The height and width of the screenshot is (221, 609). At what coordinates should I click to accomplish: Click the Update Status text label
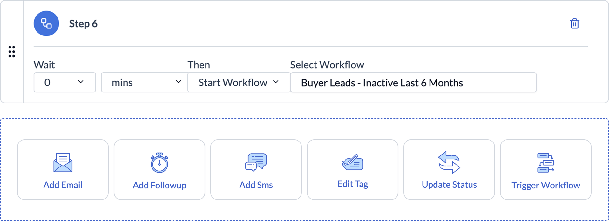(449, 185)
